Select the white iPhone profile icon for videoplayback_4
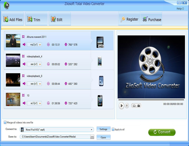This screenshot has height=146, width=189. (100, 62)
